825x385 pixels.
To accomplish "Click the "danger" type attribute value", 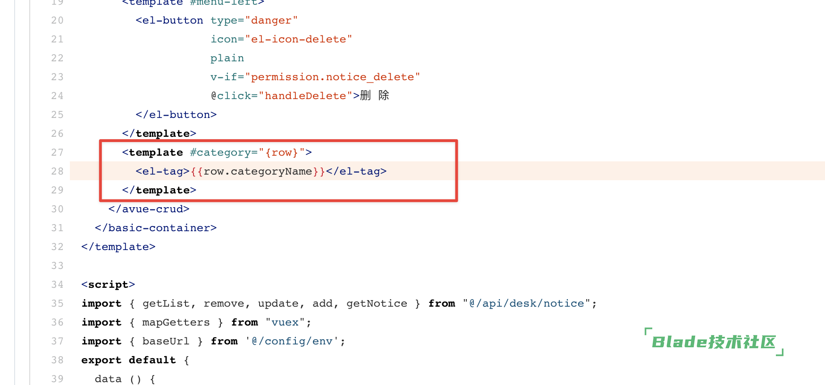I will pos(271,20).
